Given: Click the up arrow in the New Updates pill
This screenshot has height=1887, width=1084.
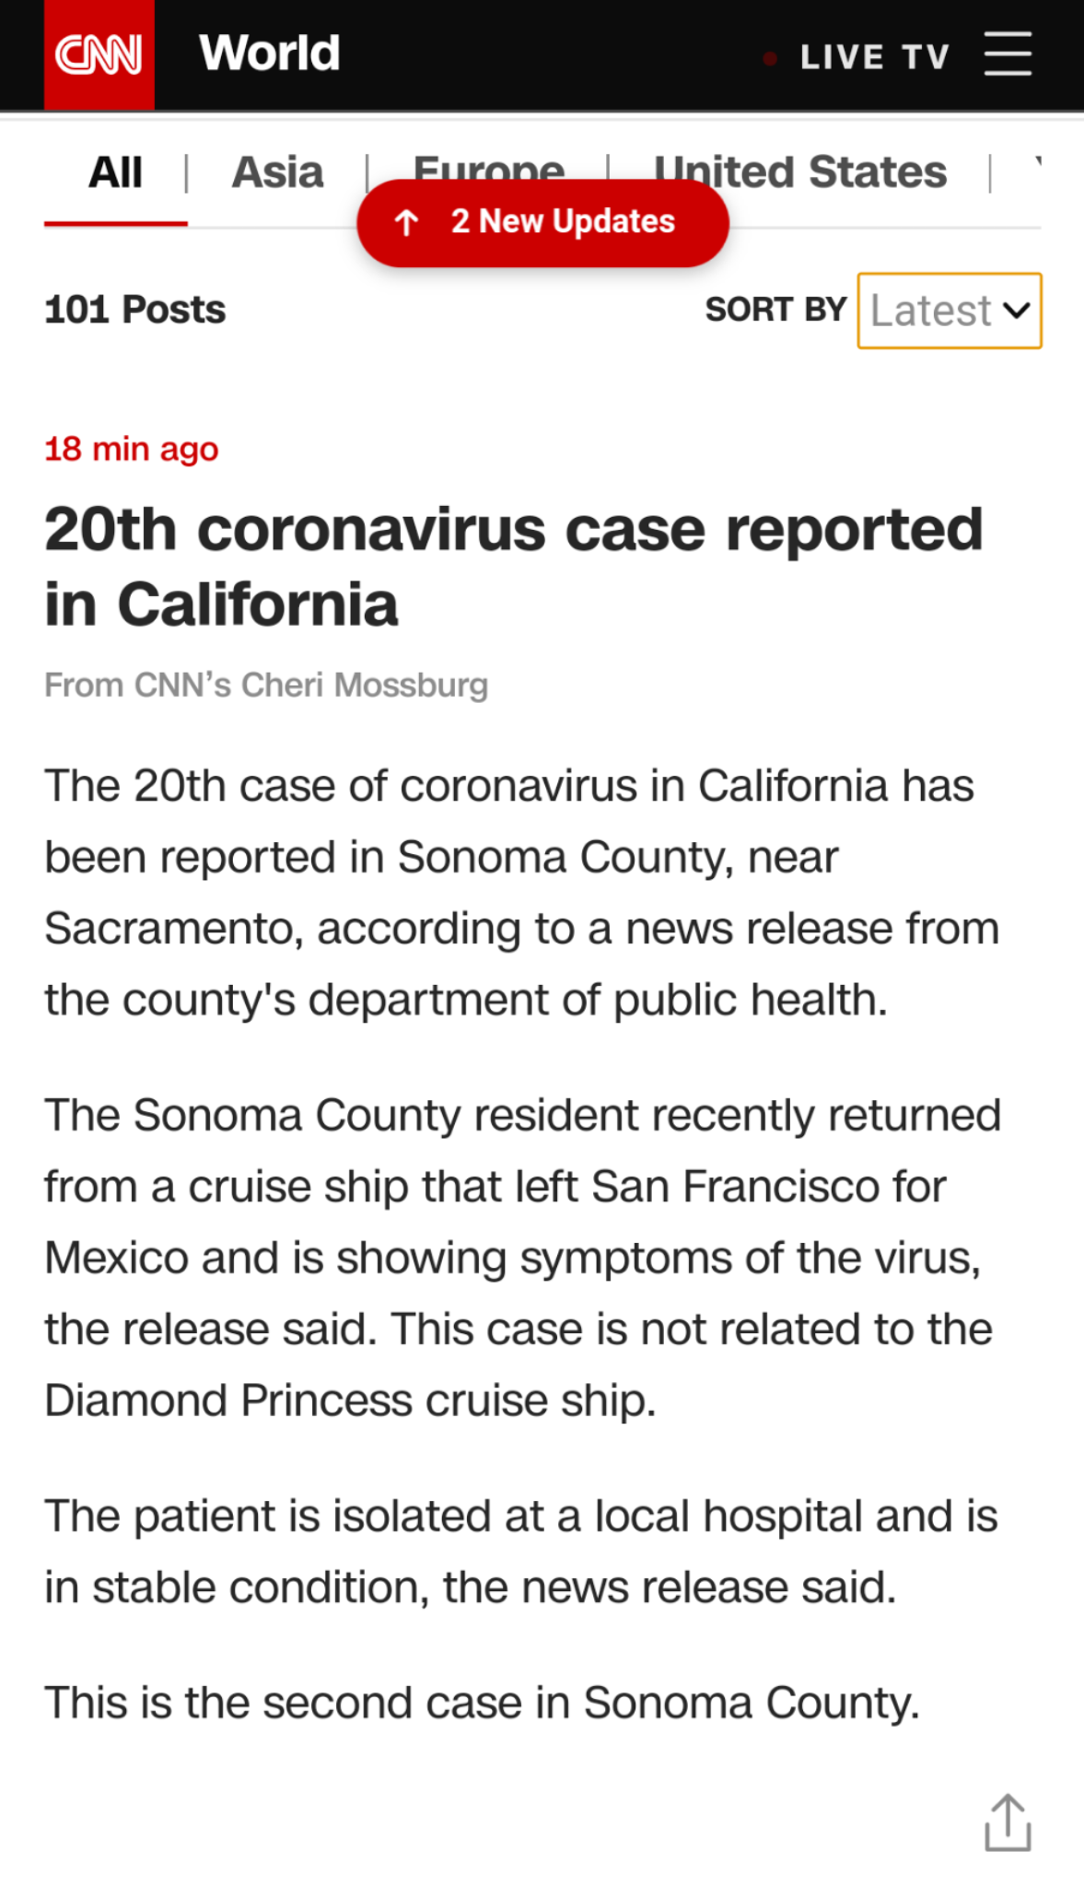Looking at the screenshot, I should tap(406, 222).
